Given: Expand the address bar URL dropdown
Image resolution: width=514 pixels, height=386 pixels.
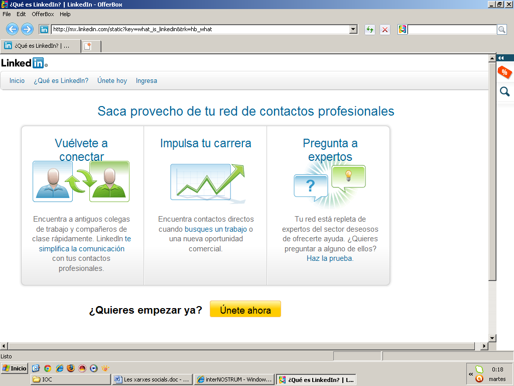Looking at the screenshot, I should (353, 30).
